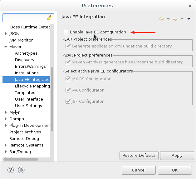This screenshot has height=179, width=196.
Task: Collapse the Maven tree node
Action: point(6,47)
